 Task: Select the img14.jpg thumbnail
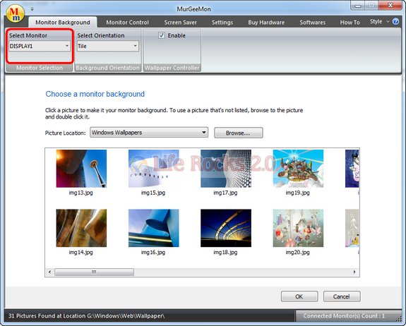point(81,228)
